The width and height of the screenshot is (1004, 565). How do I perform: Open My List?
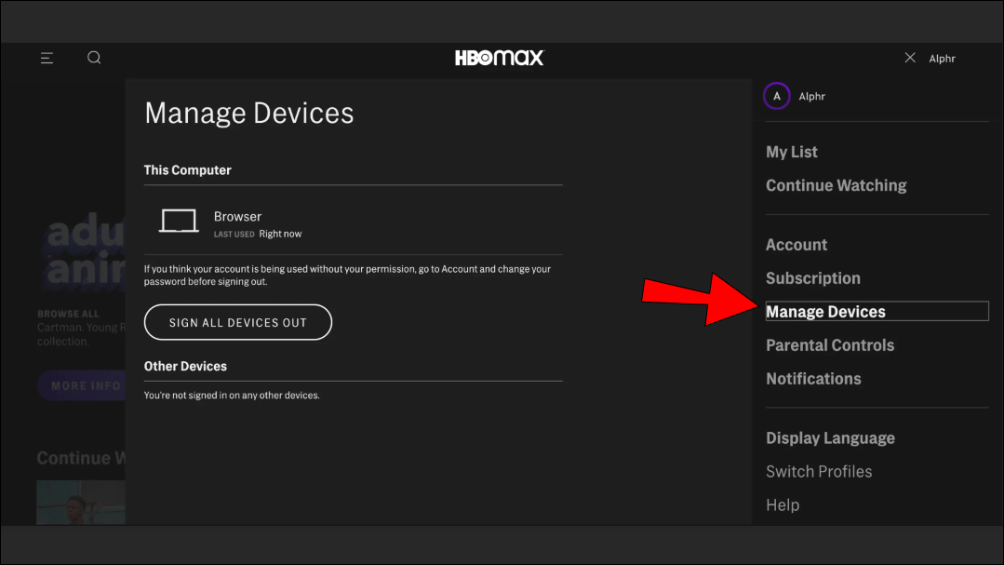point(791,152)
